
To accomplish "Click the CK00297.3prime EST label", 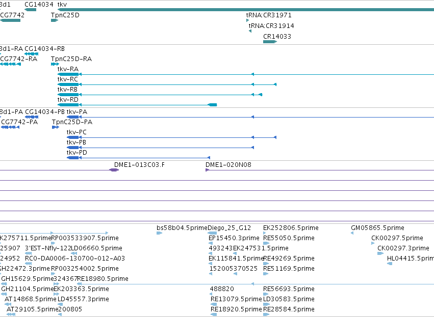I will pos(403,248).
